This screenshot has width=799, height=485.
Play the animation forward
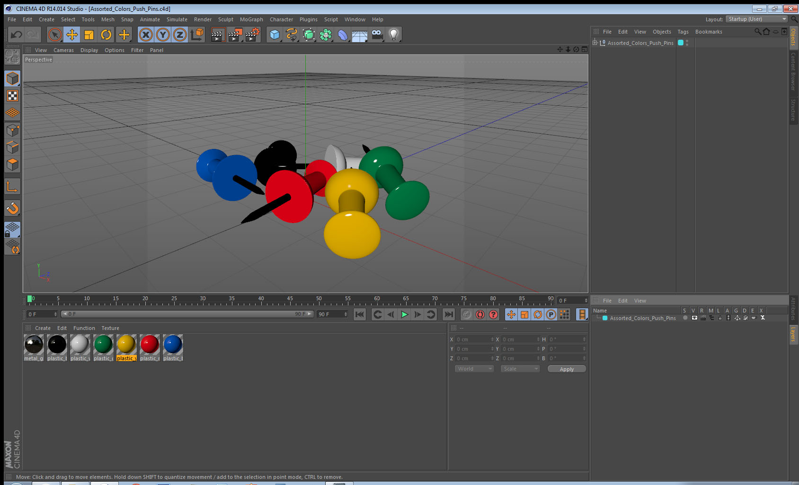pyautogui.click(x=404, y=314)
